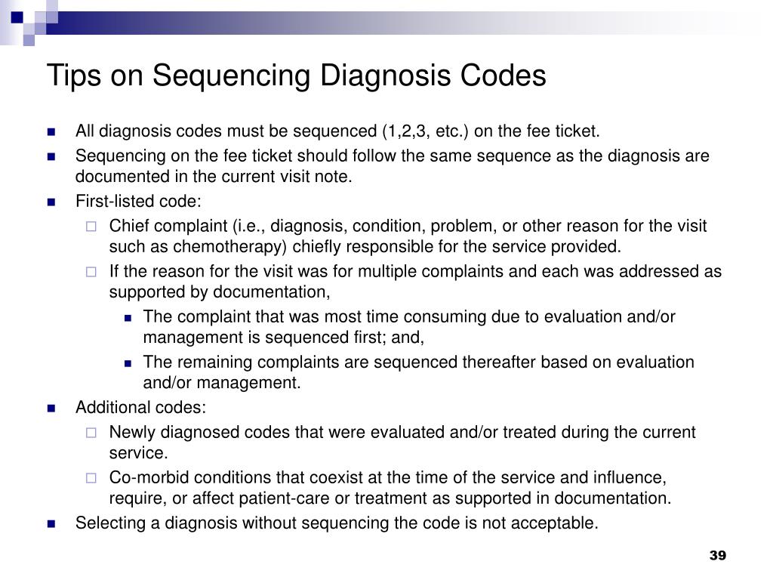Click the slide number 39
The image size is (773, 580).
point(718,555)
